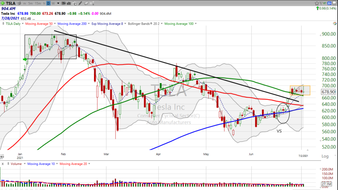Click the favorite star icon
This screenshot has width=338, height=190.
pyautogui.click(x=317, y=3)
